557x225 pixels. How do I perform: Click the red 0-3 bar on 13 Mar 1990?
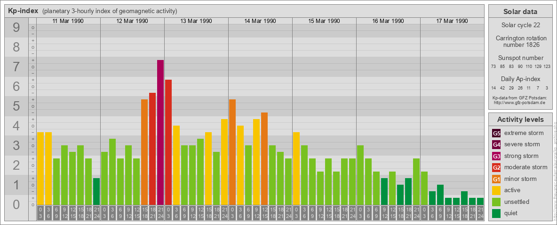168,142
